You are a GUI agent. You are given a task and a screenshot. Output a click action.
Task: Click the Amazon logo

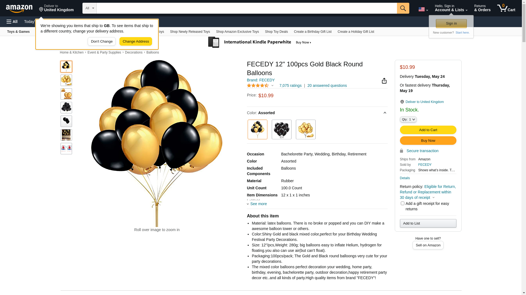(x=19, y=8)
